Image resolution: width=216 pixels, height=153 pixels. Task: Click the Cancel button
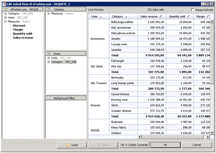point(197,145)
